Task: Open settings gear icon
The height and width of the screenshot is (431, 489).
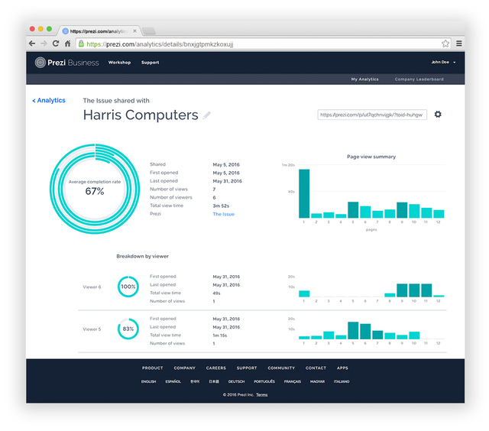Action: (438, 115)
